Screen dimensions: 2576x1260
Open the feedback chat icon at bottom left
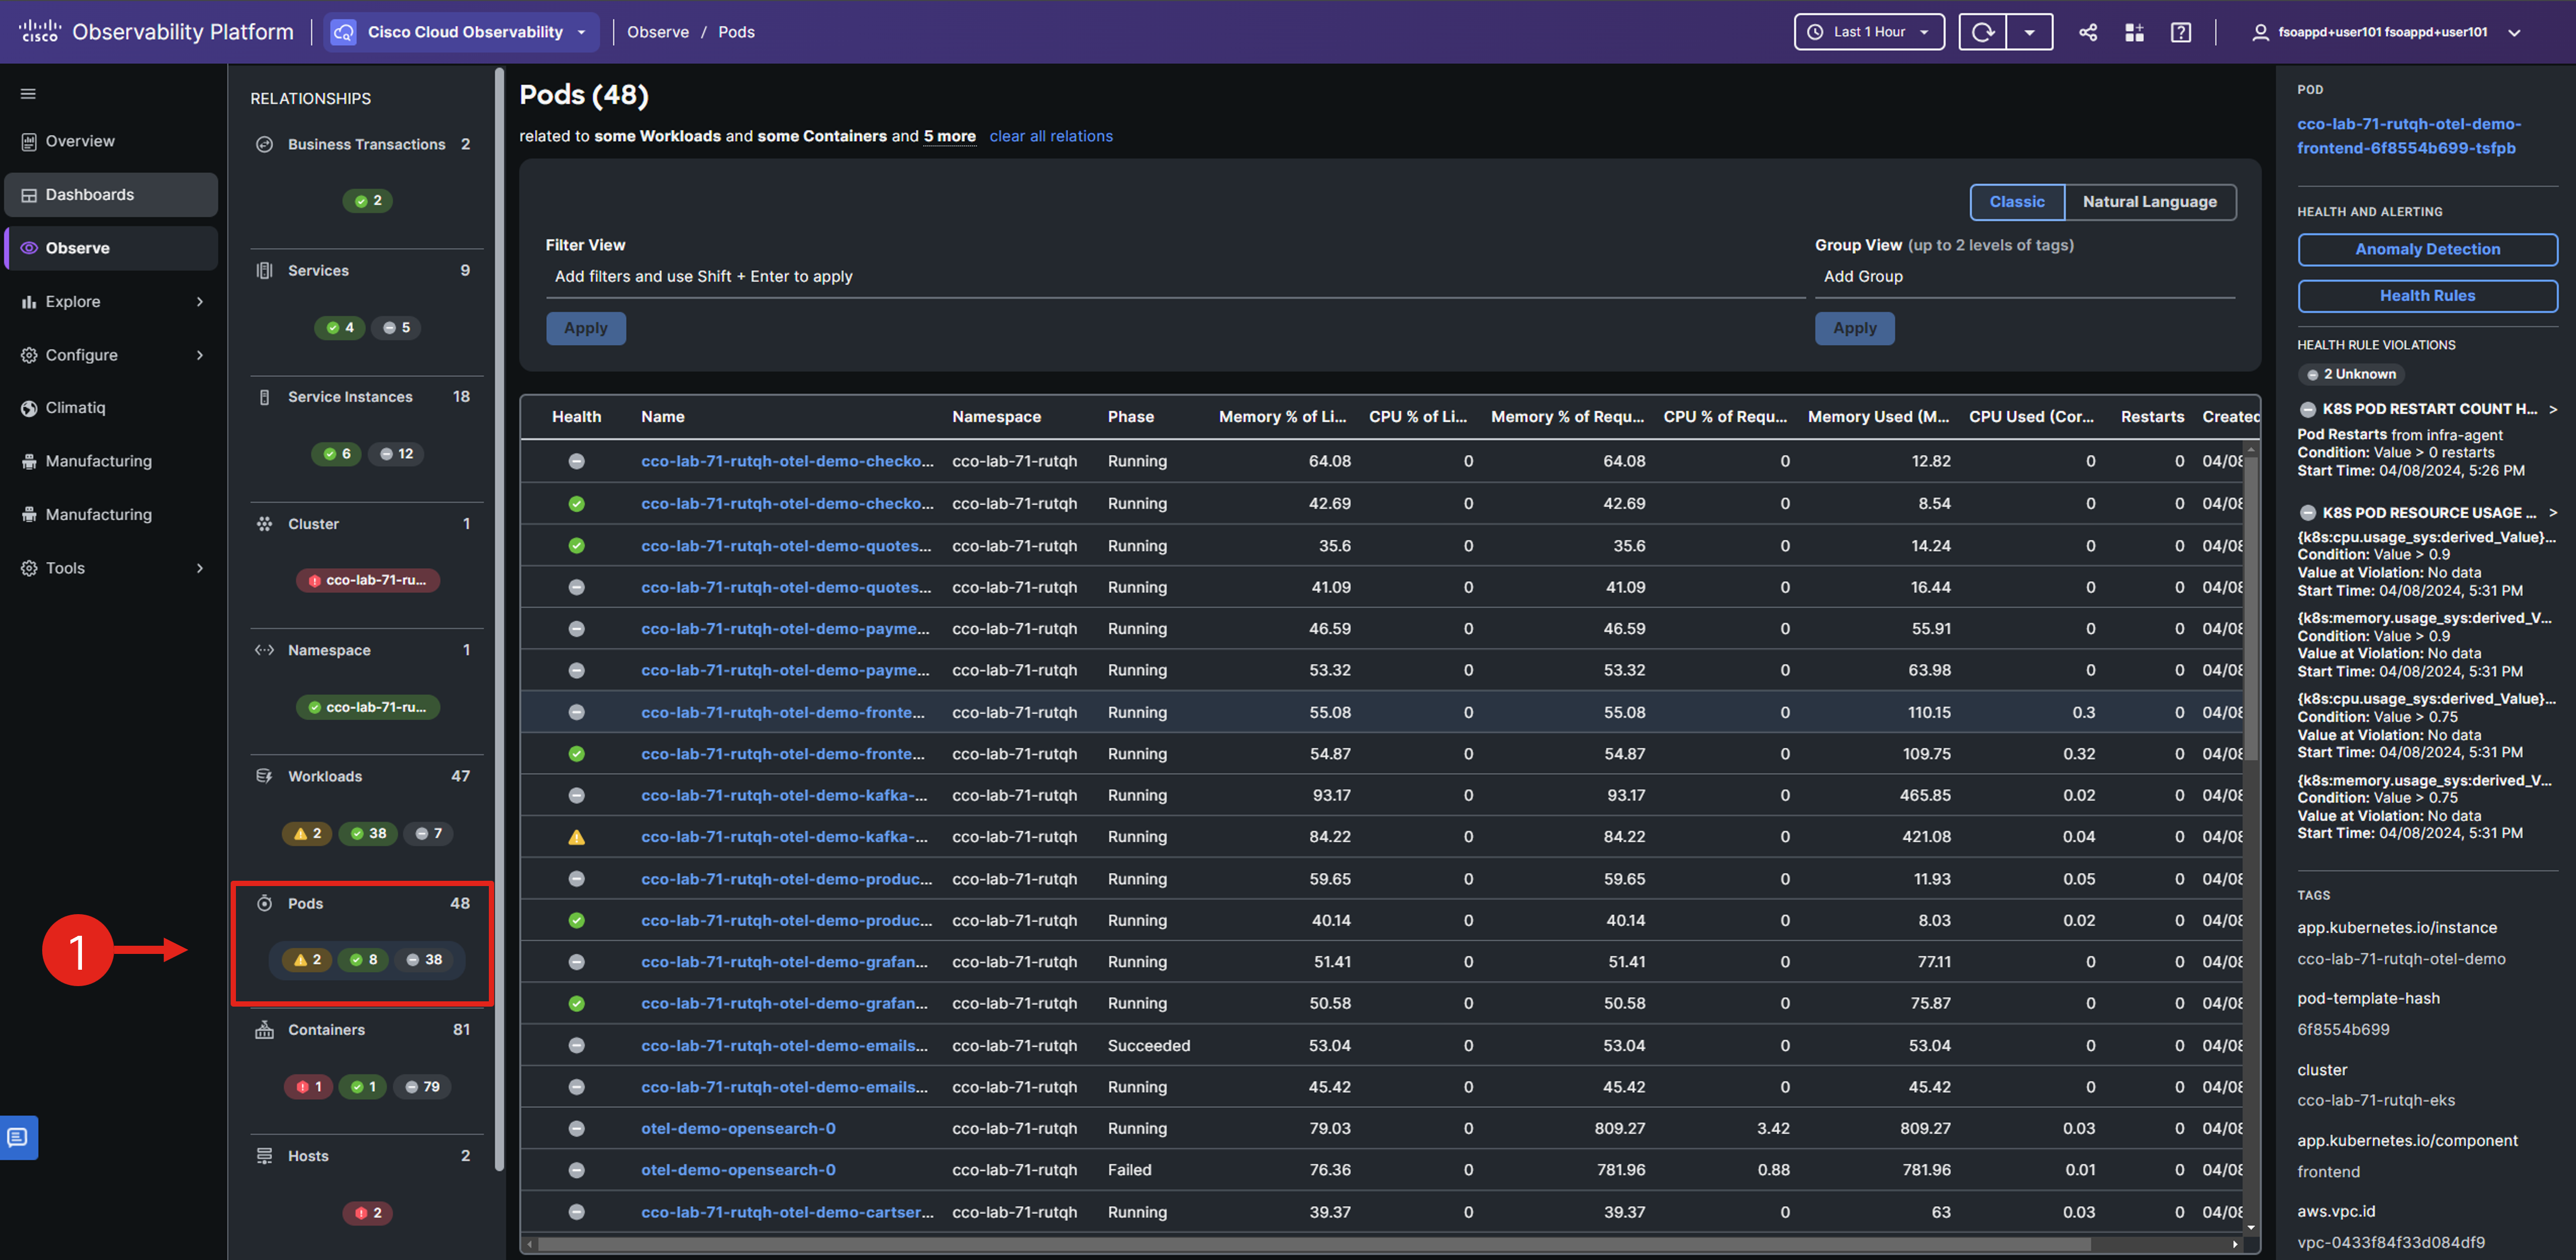point(18,1137)
